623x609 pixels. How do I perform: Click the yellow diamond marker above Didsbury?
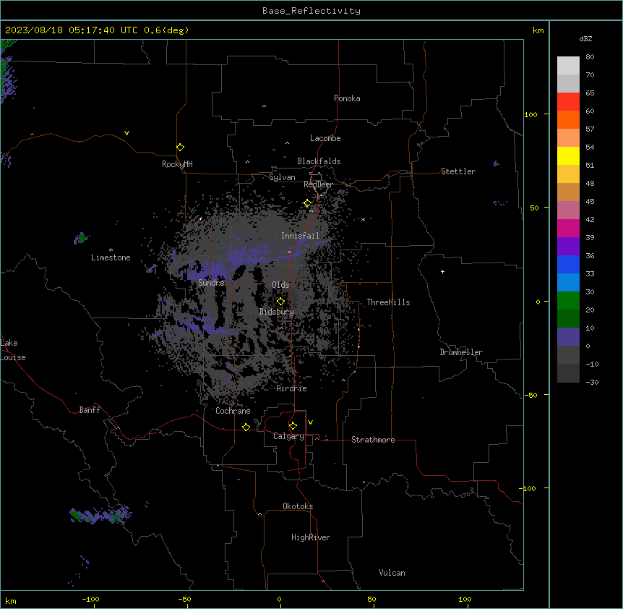click(x=281, y=302)
